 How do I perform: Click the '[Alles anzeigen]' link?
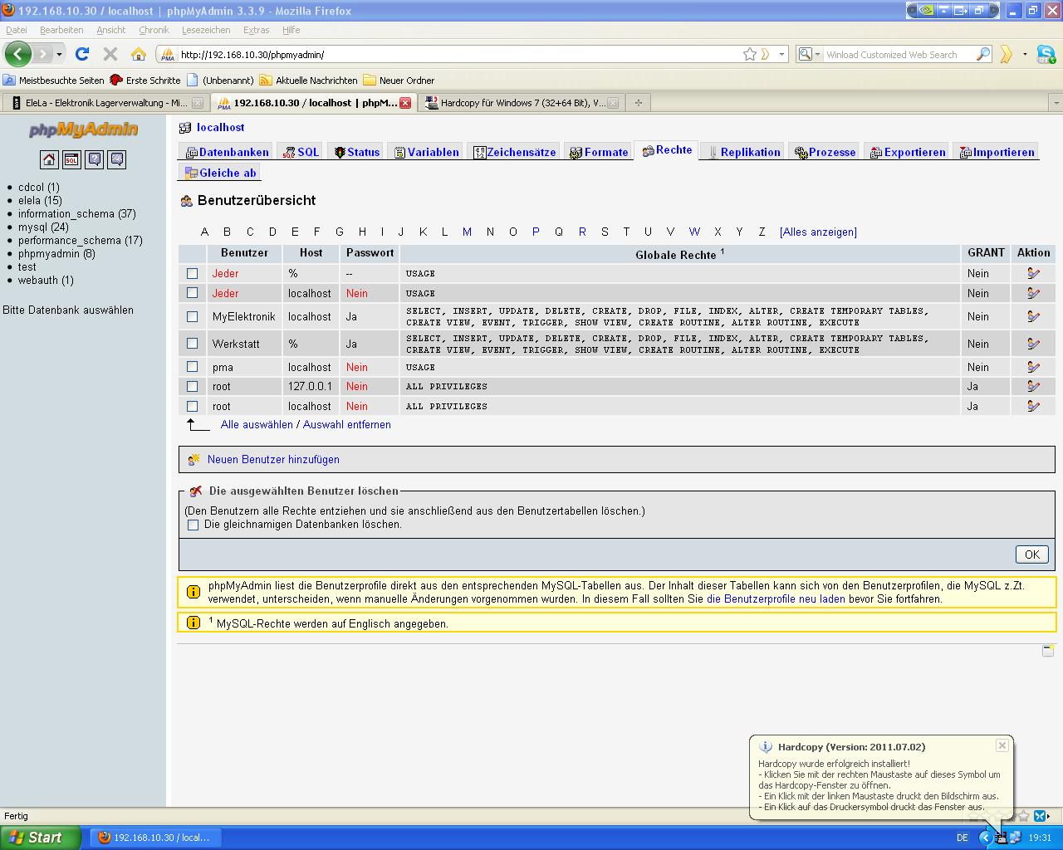818,232
